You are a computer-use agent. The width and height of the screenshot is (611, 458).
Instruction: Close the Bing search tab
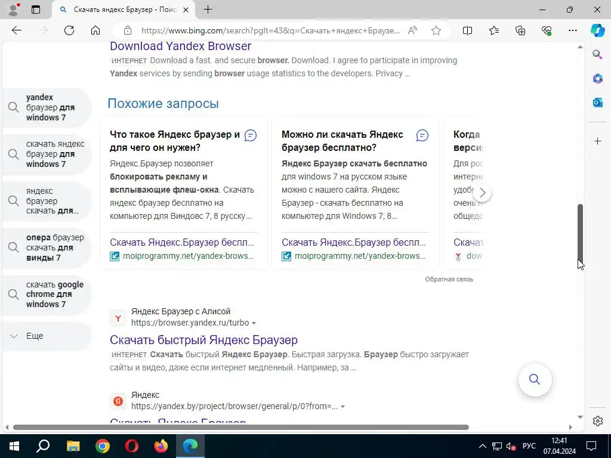coord(186,10)
